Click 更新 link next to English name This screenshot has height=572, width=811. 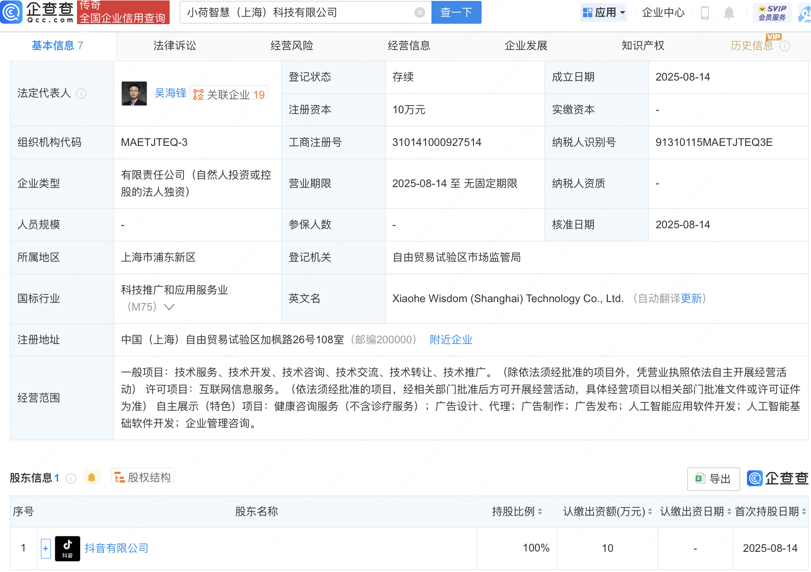click(691, 299)
